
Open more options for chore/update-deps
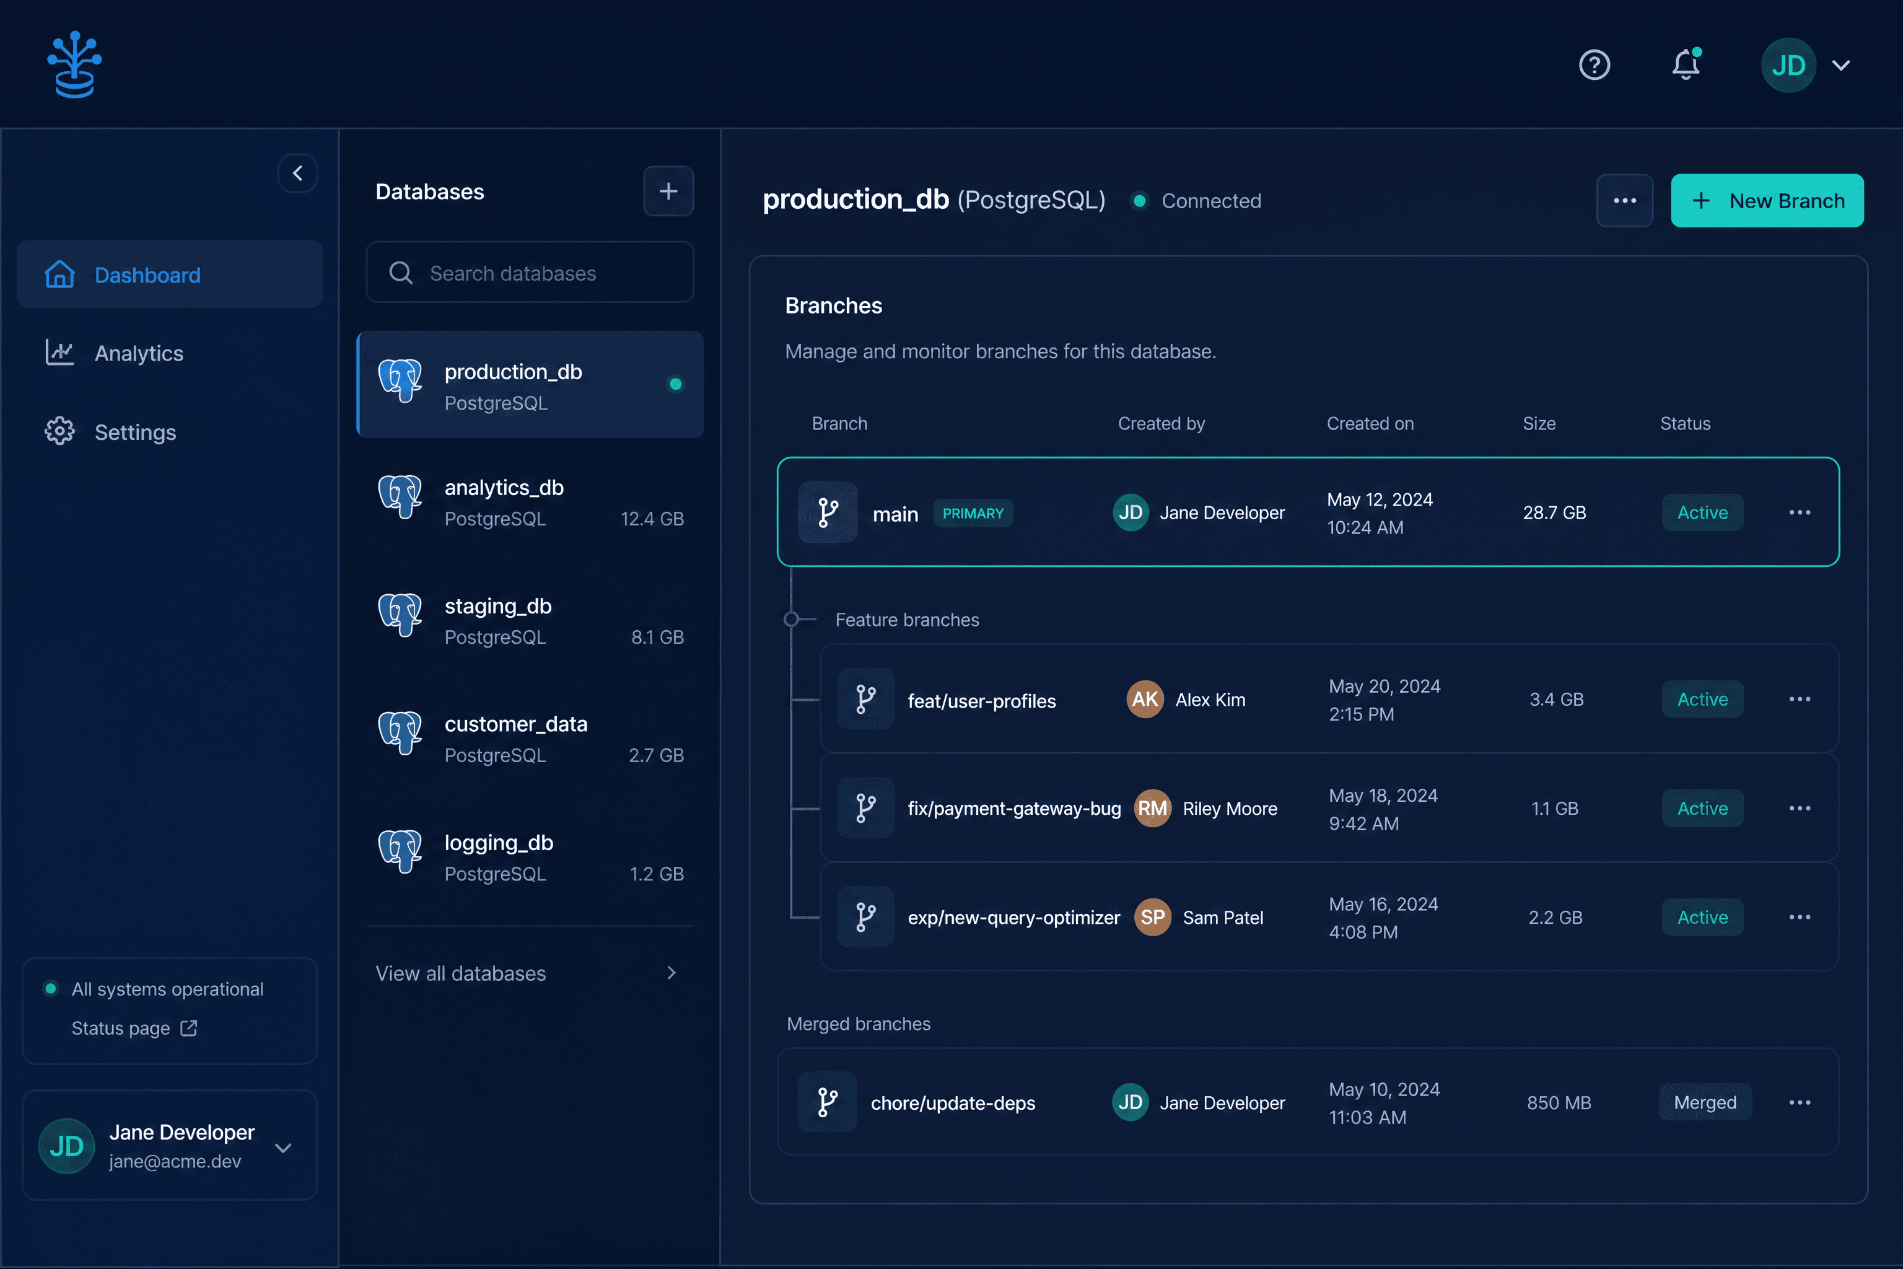click(1800, 1102)
